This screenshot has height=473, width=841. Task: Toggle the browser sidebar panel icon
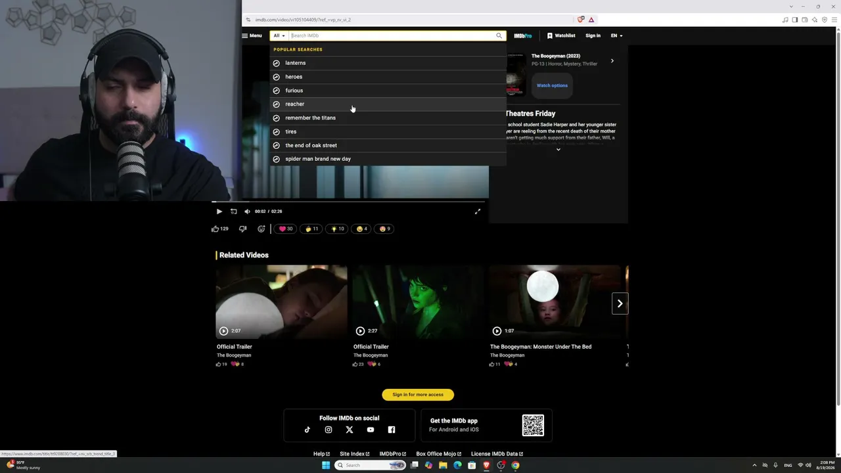pyautogui.click(x=794, y=20)
